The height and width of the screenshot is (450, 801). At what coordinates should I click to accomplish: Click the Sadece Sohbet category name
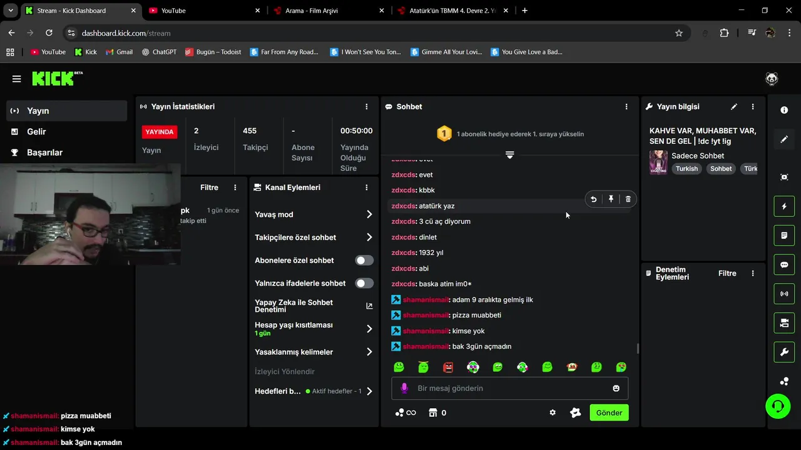point(698,156)
